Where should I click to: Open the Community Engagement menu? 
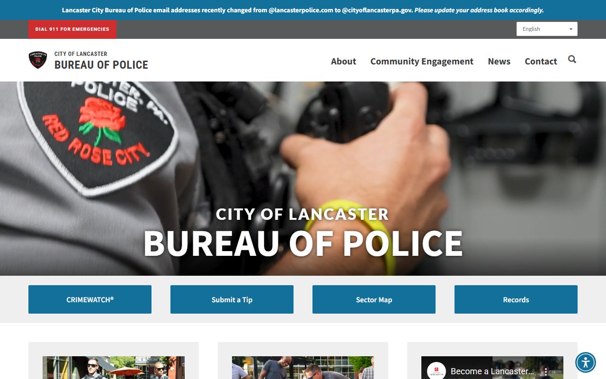(422, 61)
